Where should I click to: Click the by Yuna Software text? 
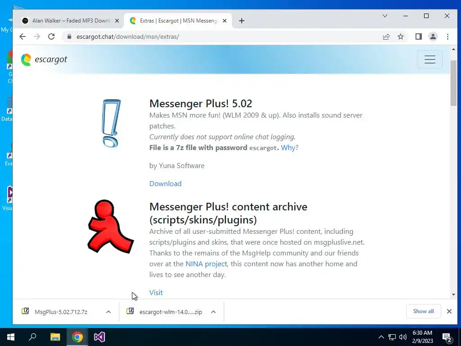176,166
